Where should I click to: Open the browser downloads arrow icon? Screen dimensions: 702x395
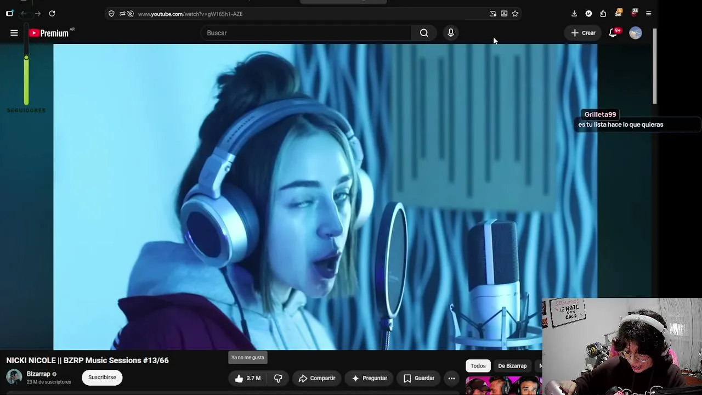pyautogui.click(x=574, y=14)
